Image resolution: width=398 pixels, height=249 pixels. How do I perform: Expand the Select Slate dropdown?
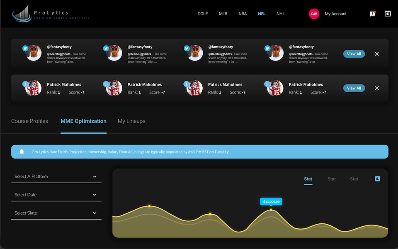pyautogui.click(x=56, y=213)
